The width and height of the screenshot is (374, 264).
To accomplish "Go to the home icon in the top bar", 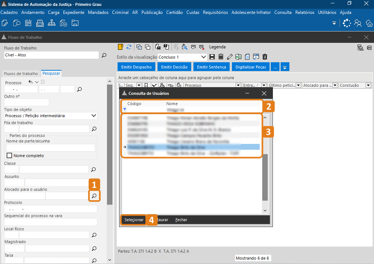I will [x=369, y=23].
